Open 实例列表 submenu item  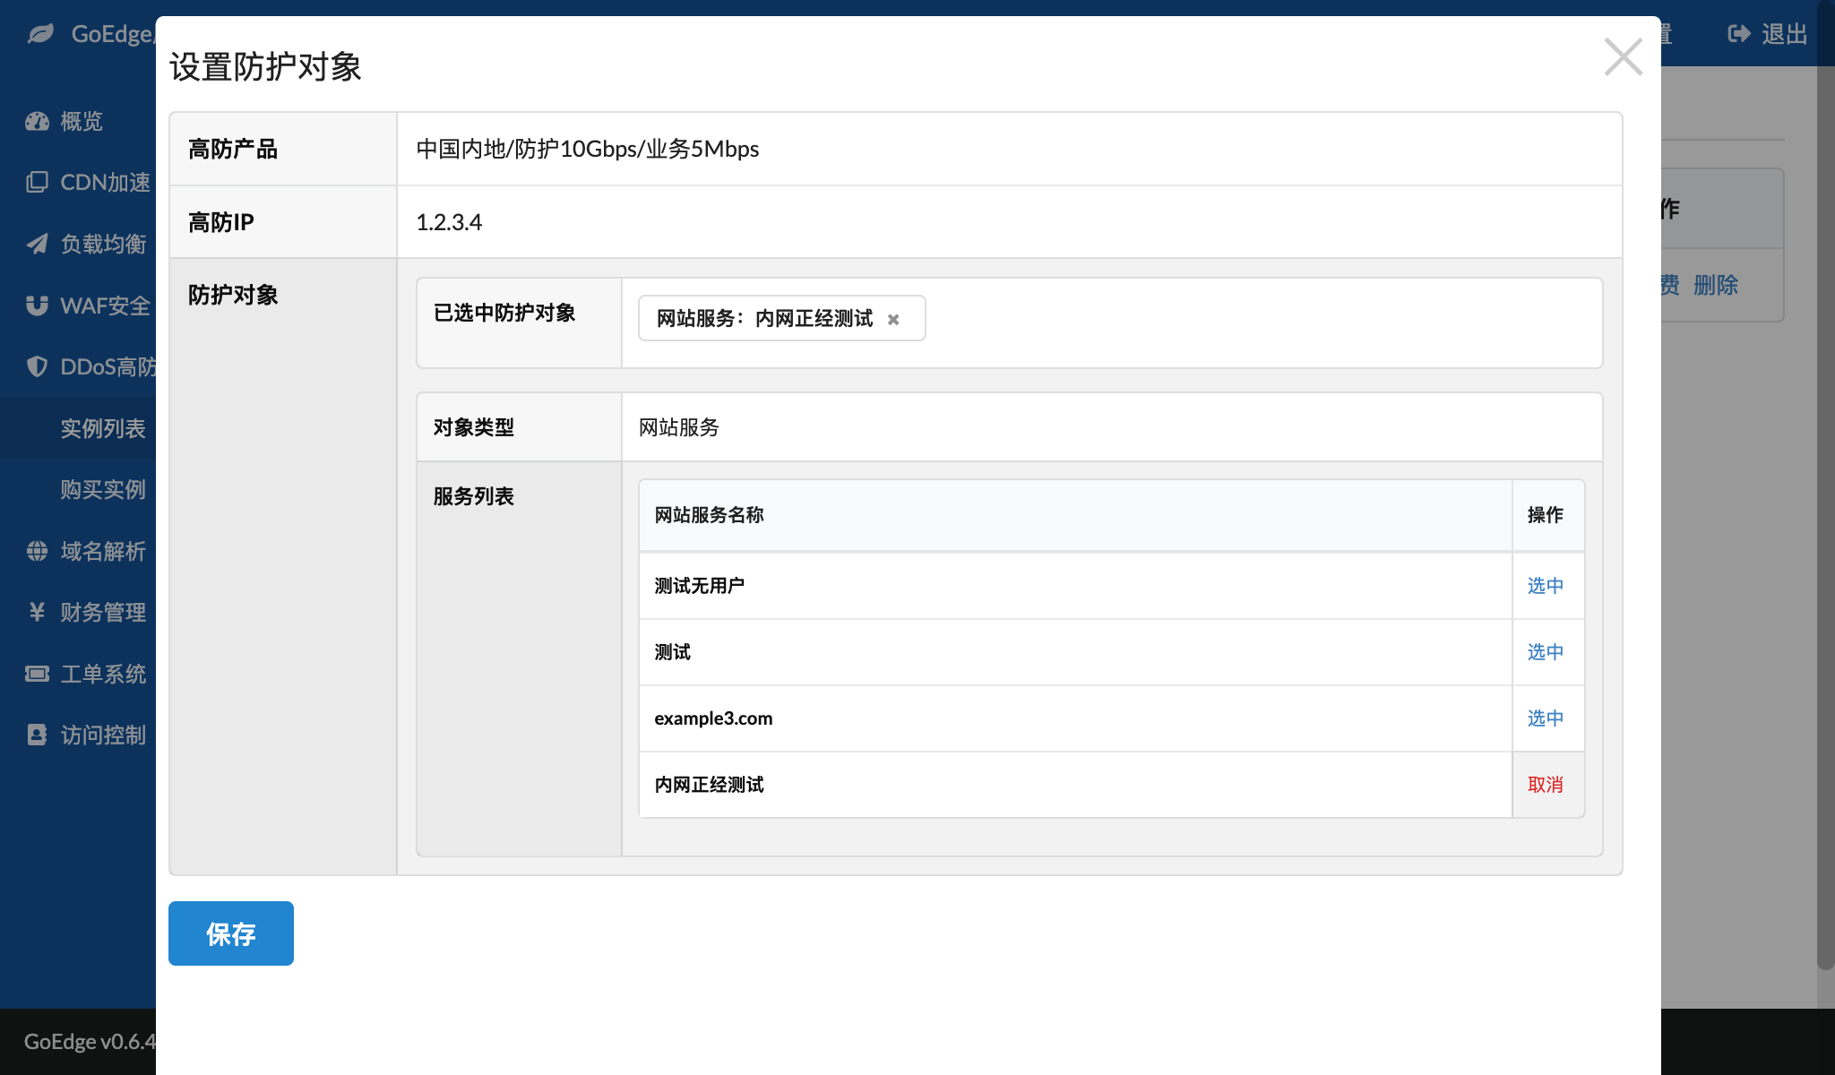coord(103,428)
